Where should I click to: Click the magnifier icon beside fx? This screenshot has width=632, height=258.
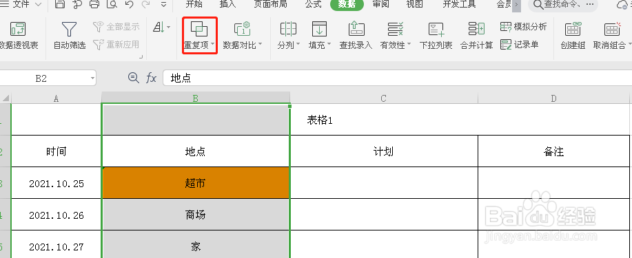tap(133, 78)
